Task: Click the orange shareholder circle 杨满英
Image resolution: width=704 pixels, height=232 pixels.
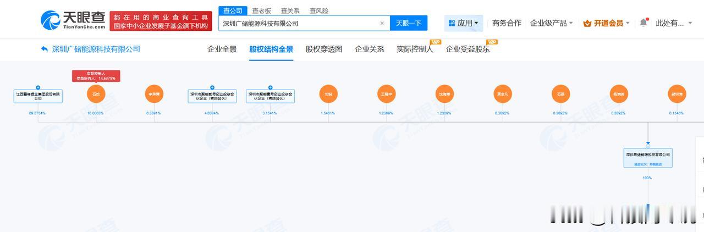Action: [619, 94]
